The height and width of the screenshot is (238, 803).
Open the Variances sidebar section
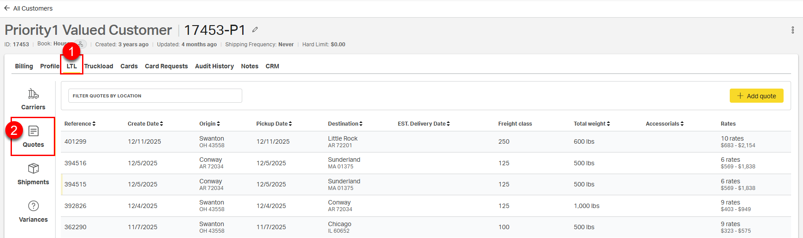click(x=33, y=212)
